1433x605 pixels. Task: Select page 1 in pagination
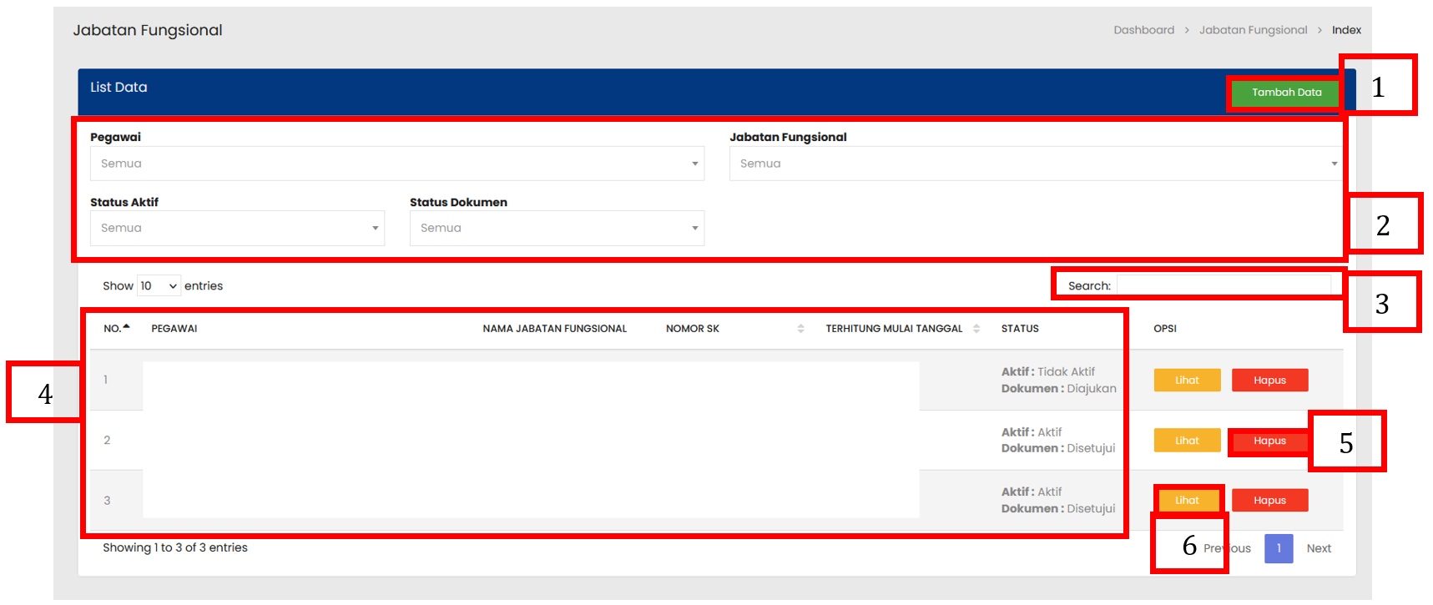point(1278,549)
